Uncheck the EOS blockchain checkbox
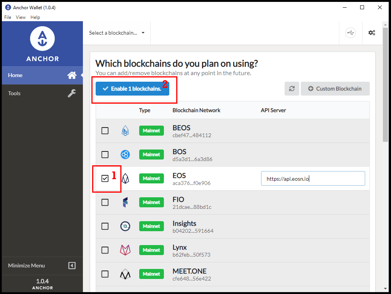Screen dimensions: 391x294 (105, 178)
